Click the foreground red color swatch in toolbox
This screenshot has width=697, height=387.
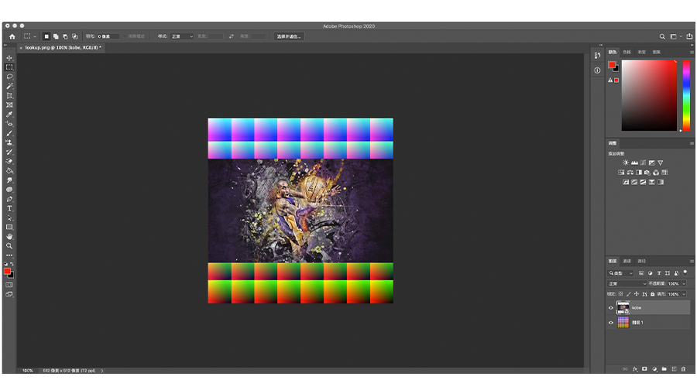[7, 271]
